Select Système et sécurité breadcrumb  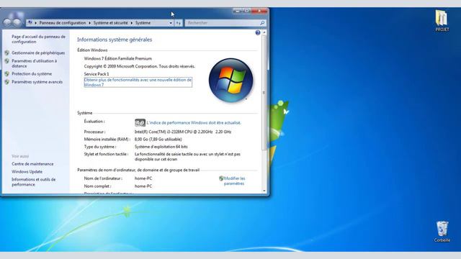tap(110, 23)
